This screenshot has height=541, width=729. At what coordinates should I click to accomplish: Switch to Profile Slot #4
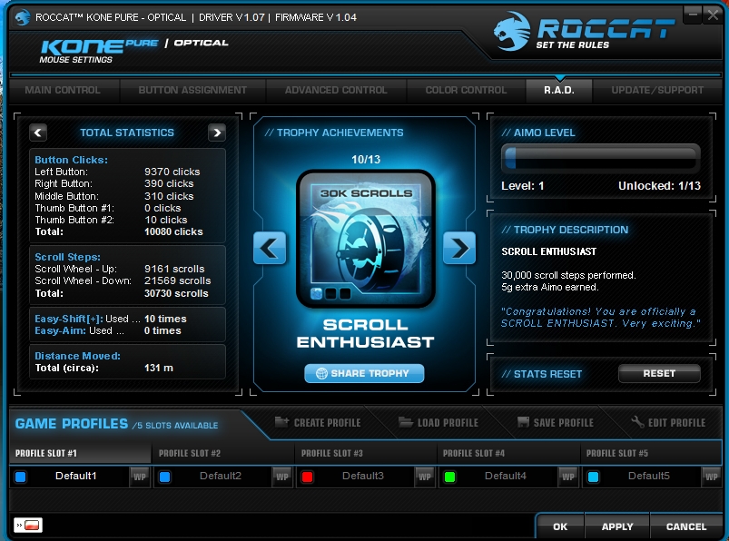(508, 453)
